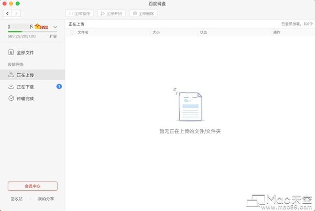This screenshot has width=315, height=211.
Task: Delete all transfers with 全部删除
Action: click(143, 13)
